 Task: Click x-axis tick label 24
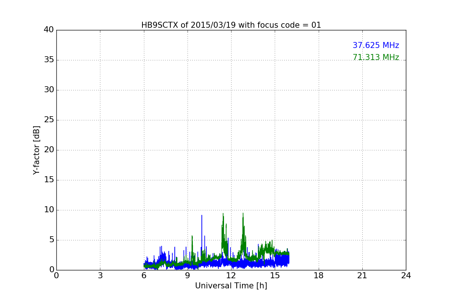(x=406, y=276)
